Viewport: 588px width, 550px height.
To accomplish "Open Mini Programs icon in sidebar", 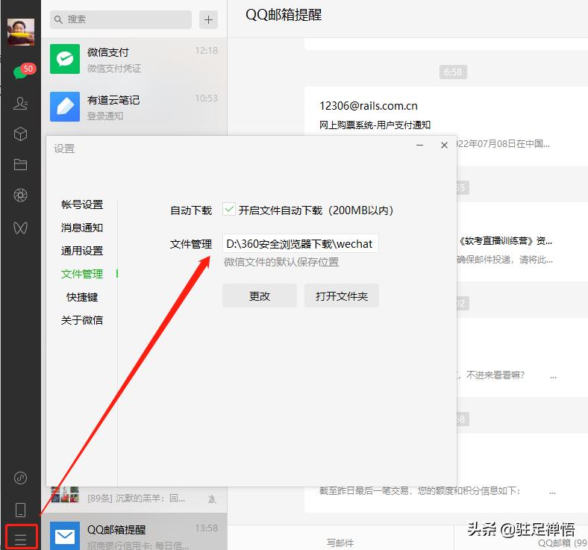I will [x=20, y=478].
